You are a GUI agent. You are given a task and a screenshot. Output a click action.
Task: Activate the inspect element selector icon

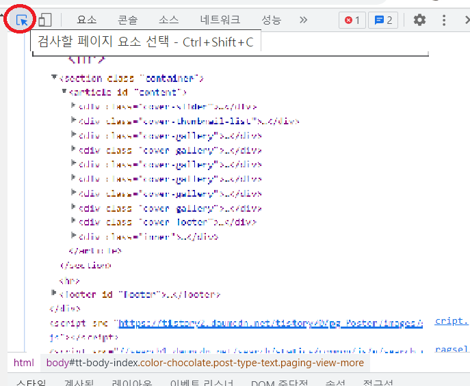(x=22, y=20)
